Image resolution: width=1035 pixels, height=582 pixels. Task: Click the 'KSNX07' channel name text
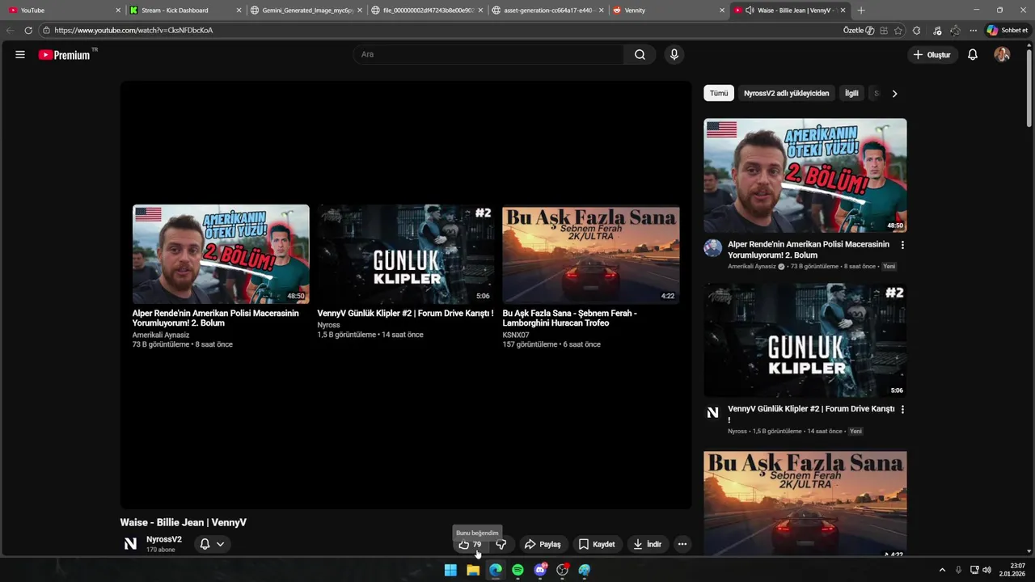tap(516, 335)
